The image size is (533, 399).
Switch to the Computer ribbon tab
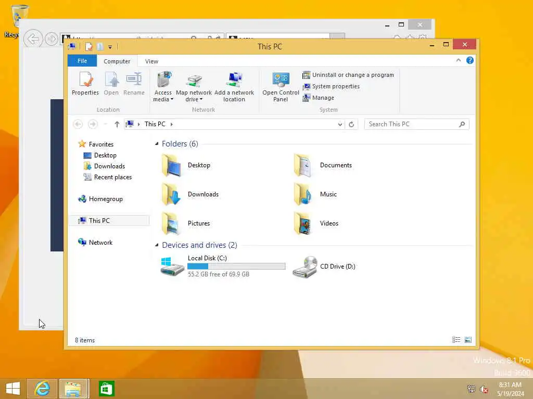click(117, 61)
